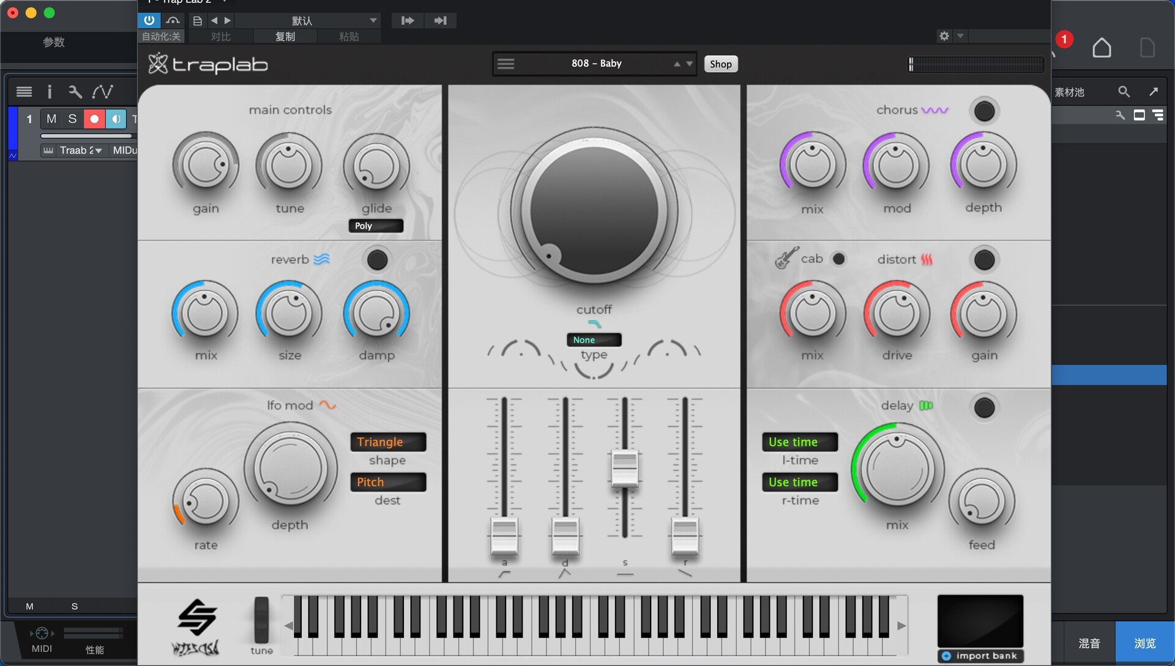This screenshot has width=1175, height=666.
Task: Click the search magnifier in browser panel
Action: [1124, 92]
